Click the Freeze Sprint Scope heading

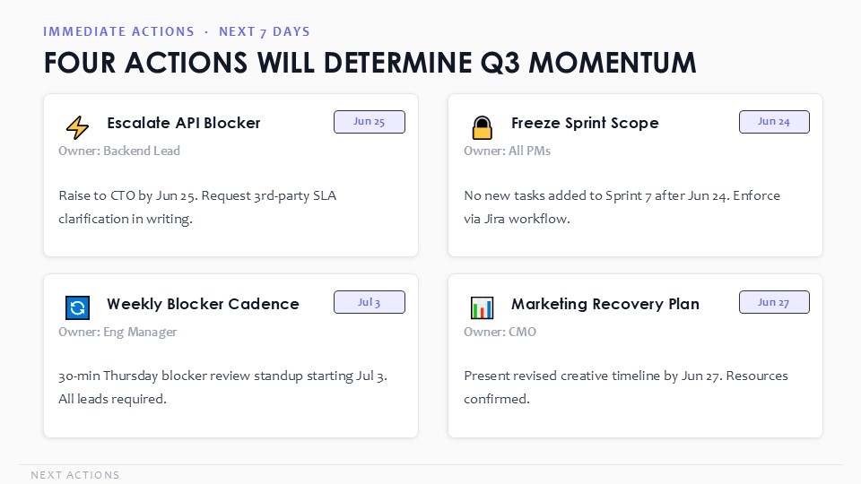click(x=585, y=123)
